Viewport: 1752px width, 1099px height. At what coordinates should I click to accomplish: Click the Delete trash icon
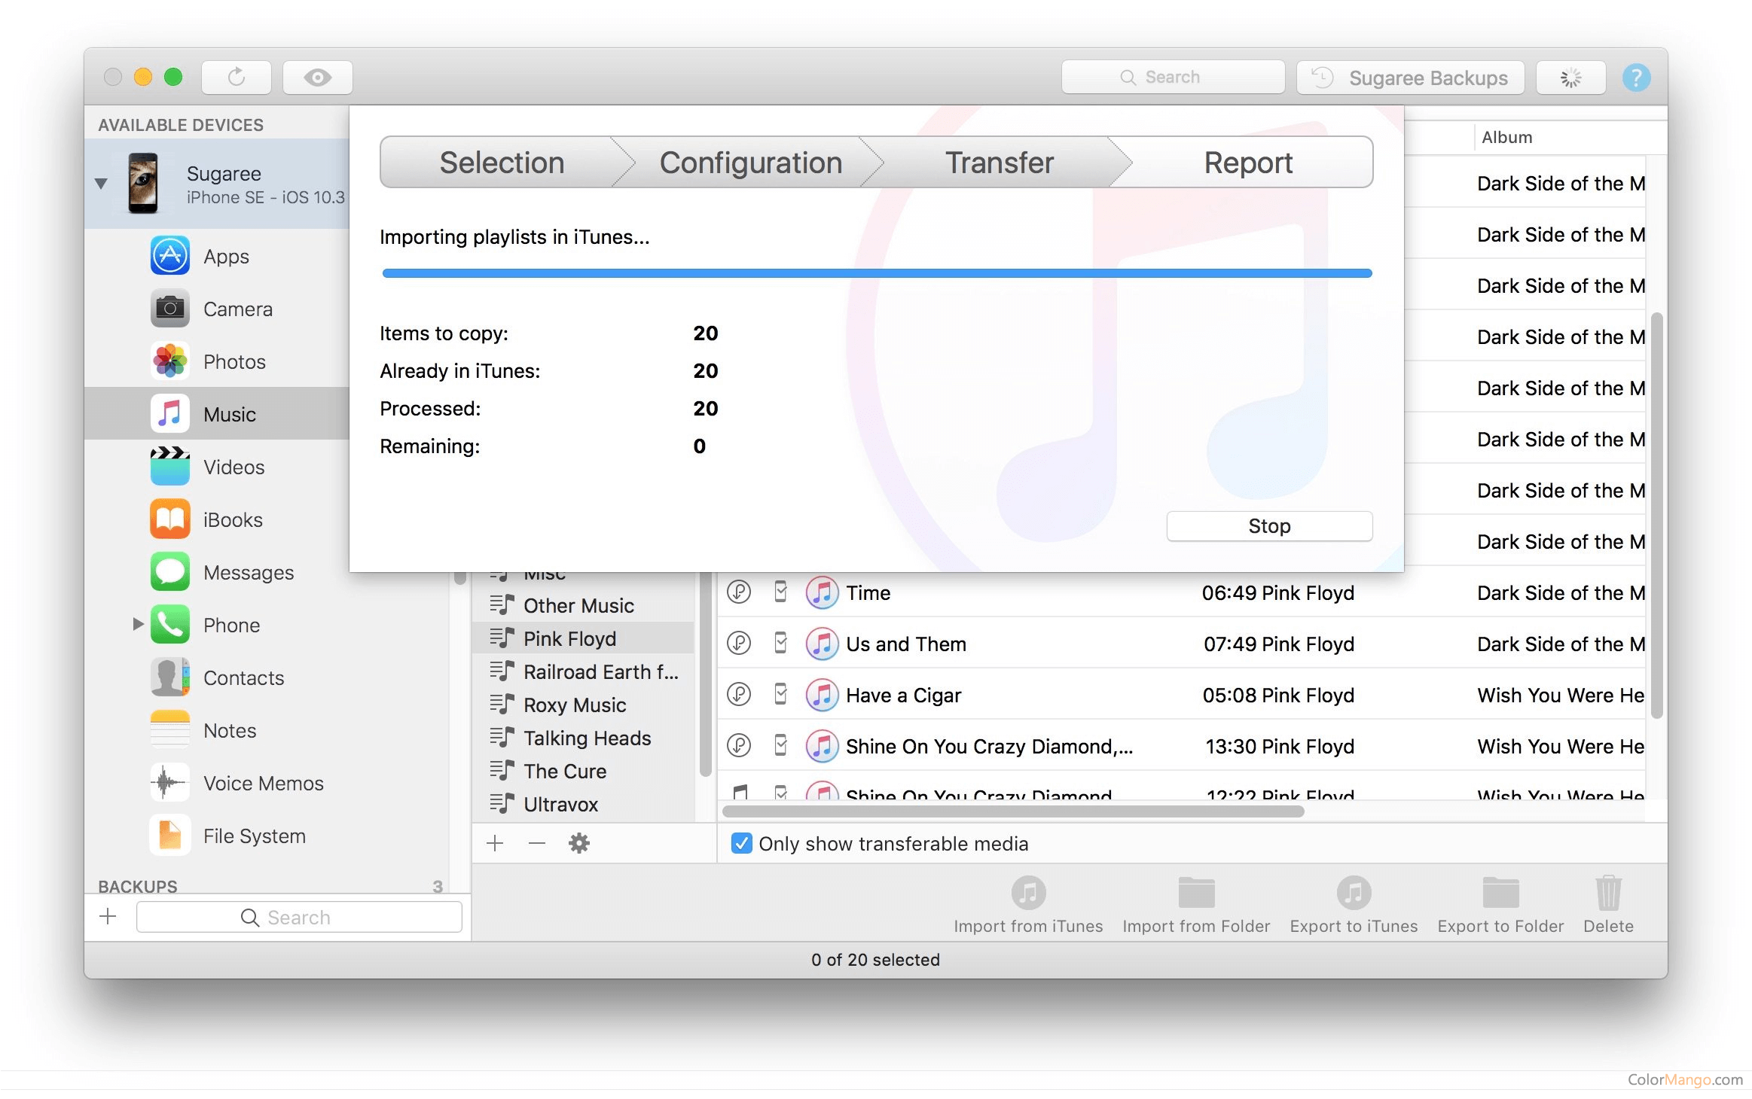(x=1608, y=894)
